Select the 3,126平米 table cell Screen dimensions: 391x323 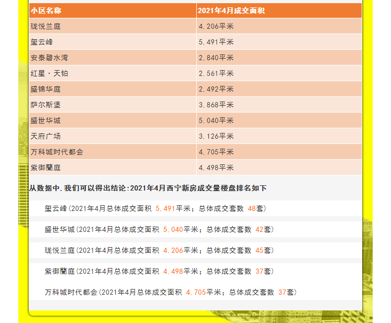[x=279, y=136]
